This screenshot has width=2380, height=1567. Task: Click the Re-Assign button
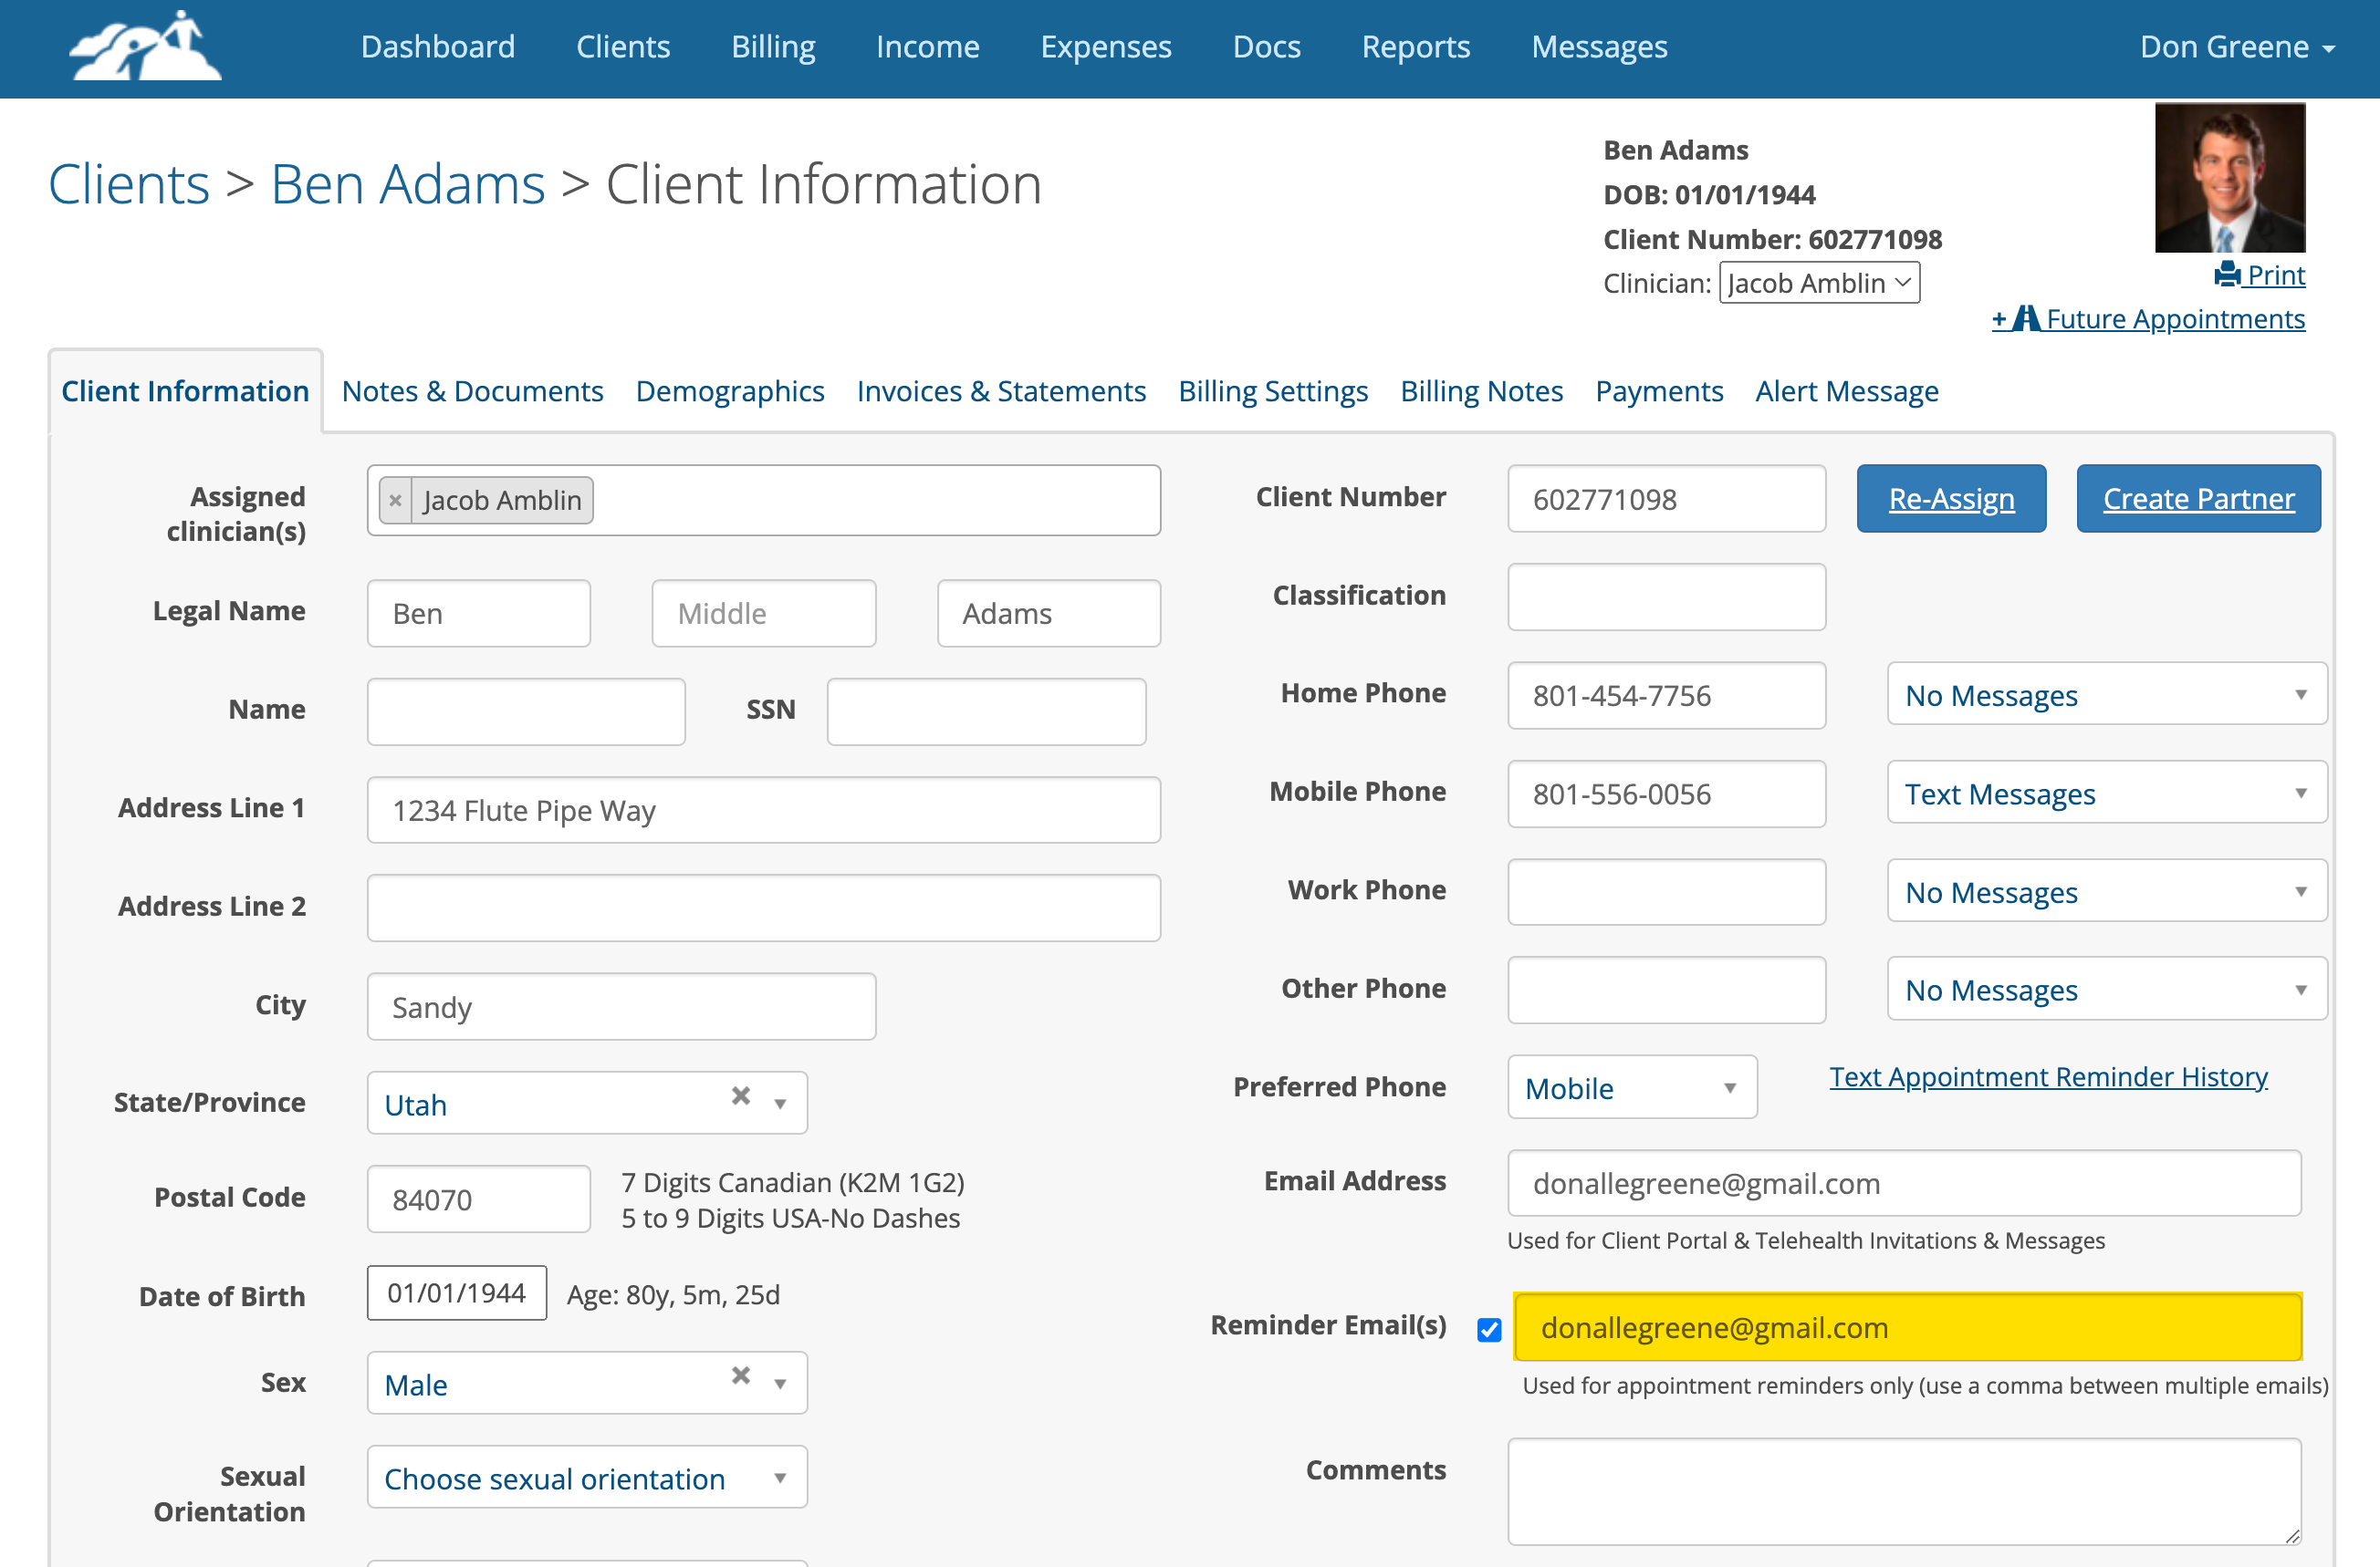[1950, 498]
